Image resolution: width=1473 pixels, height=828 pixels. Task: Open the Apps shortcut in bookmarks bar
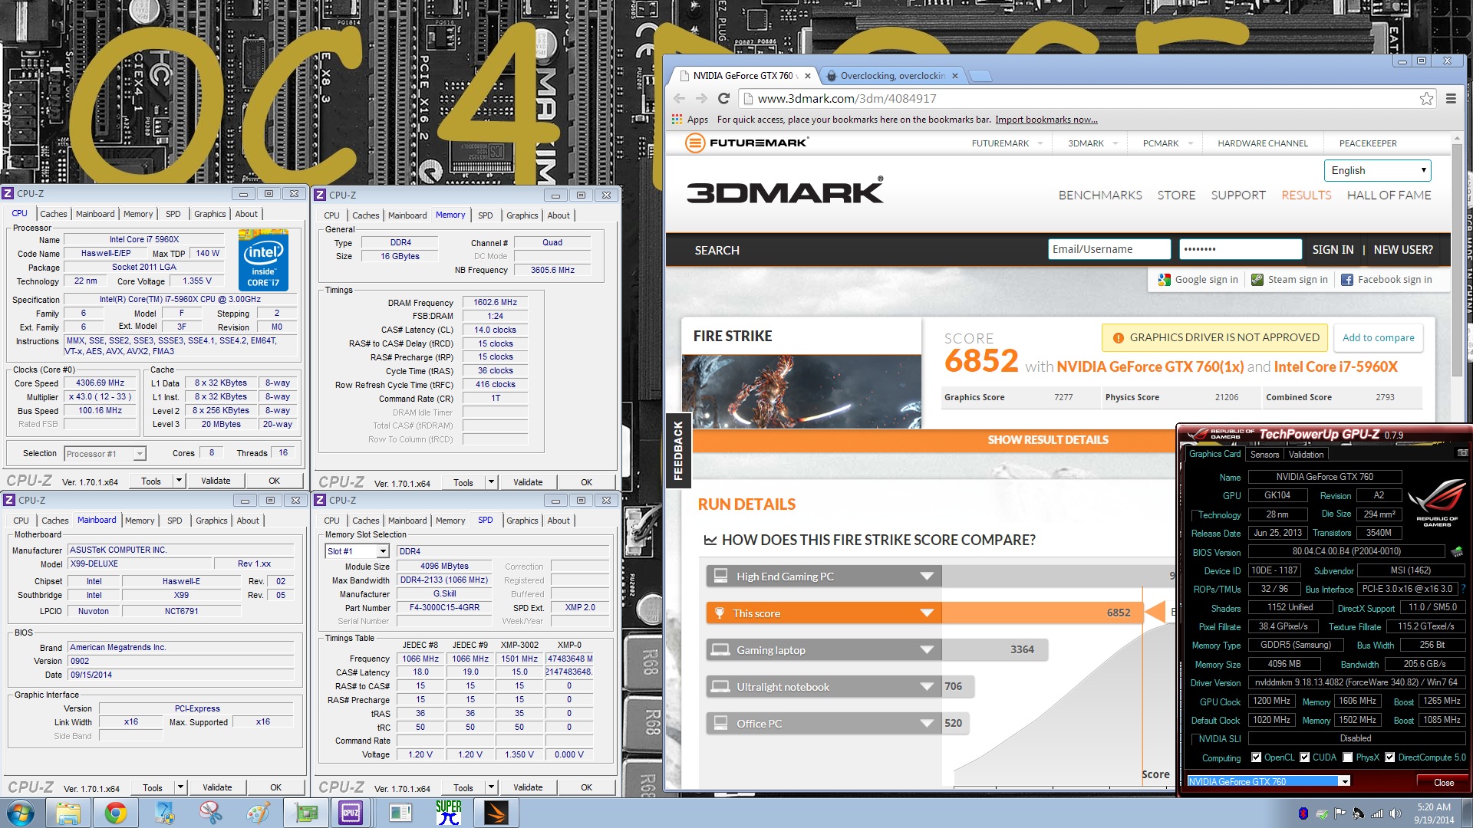(x=690, y=120)
